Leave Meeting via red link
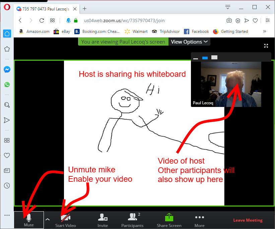The image size is (275, 229). pyautogui.click(x=248, y=220)
